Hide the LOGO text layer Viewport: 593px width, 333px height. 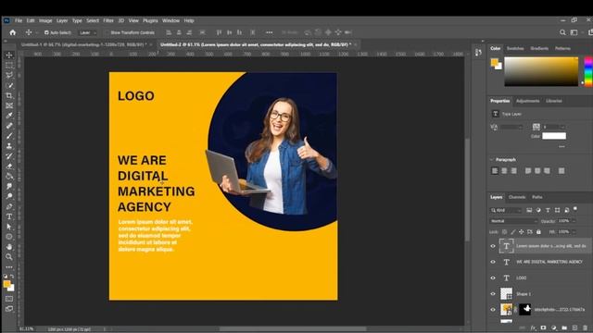493,277
